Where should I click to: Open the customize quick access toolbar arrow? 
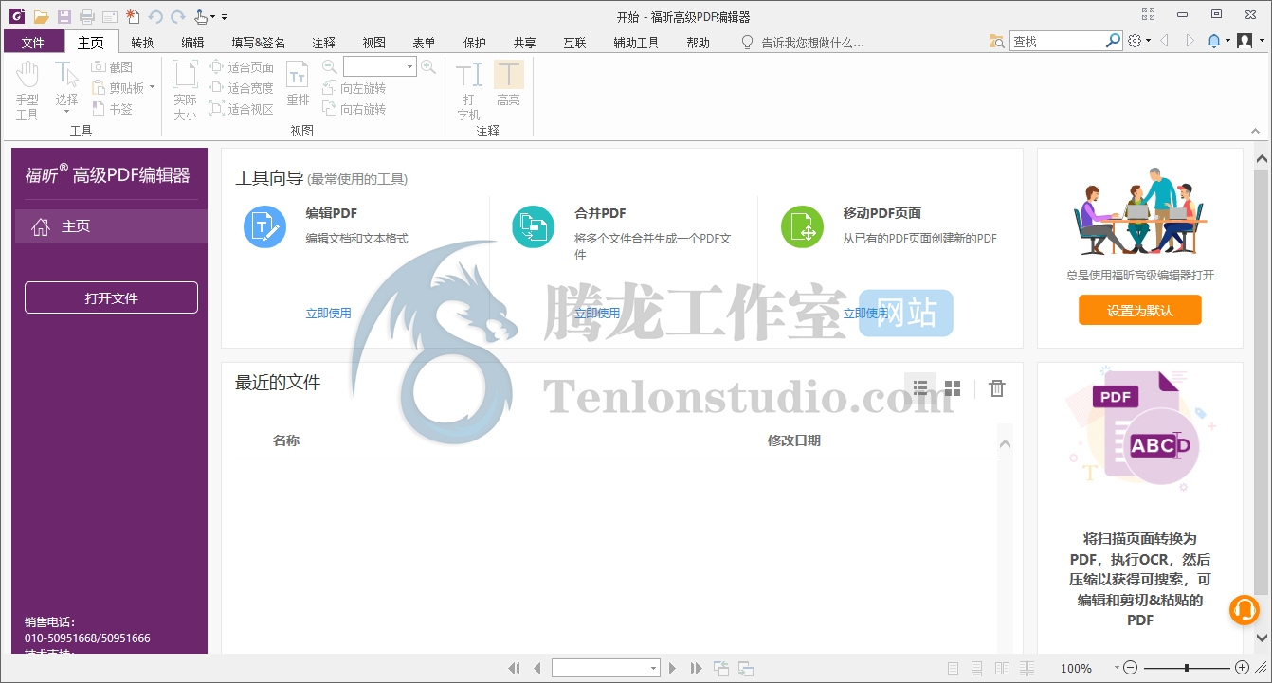click(225, 17)
